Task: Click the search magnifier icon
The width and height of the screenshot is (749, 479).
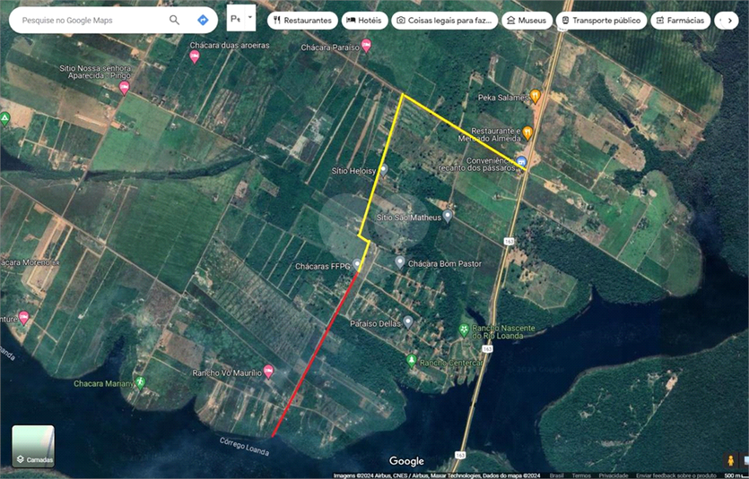Action: pyautogui.click(x=174, y=20)
